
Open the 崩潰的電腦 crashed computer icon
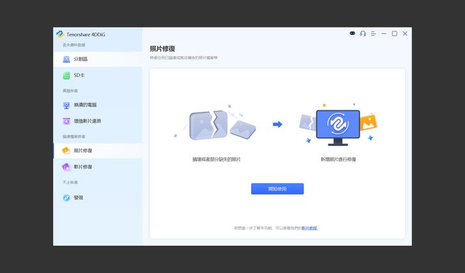pyautogui.click(x=66, y=105)
